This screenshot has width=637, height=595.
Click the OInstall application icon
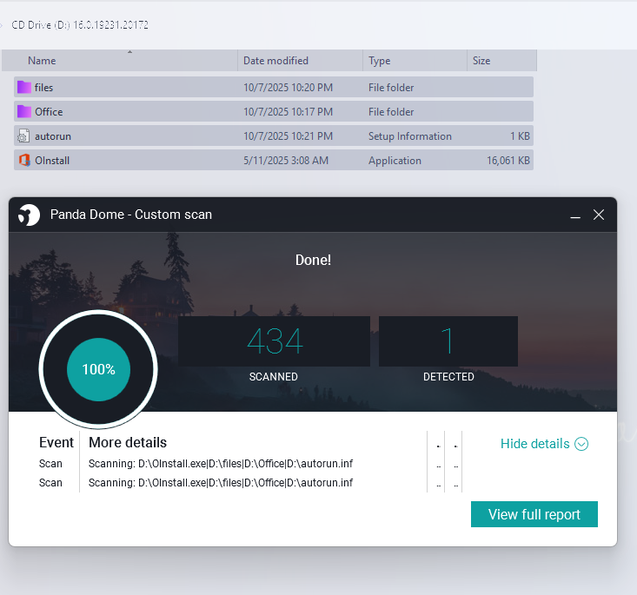(24, 161)
